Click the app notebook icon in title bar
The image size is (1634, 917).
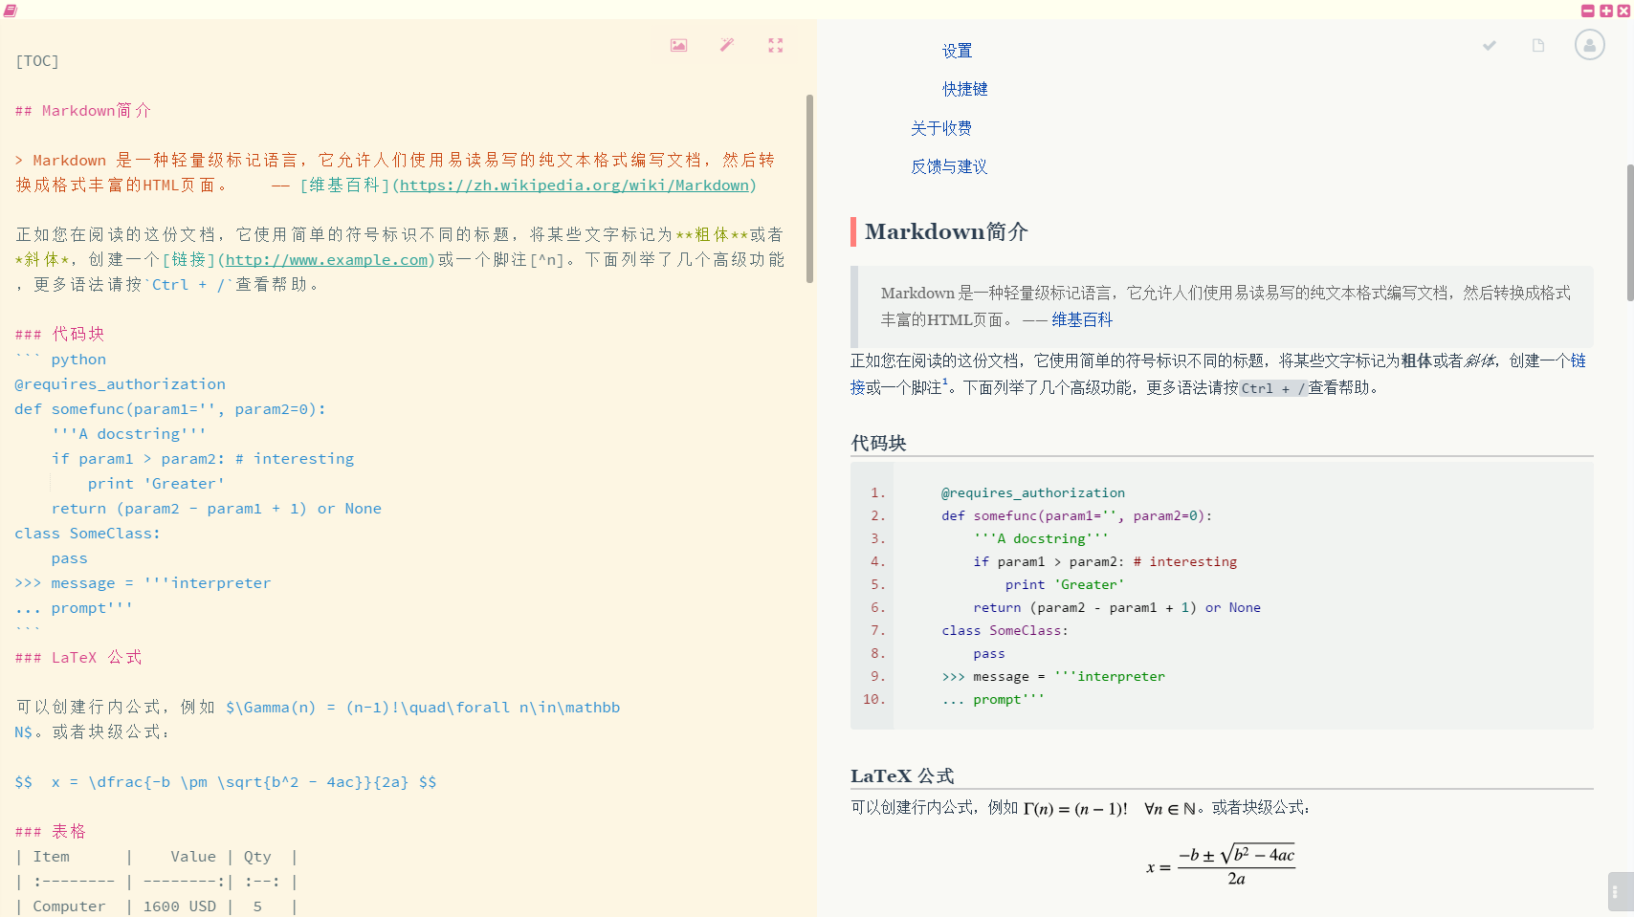pyautogui.click(x=10, y=11)
